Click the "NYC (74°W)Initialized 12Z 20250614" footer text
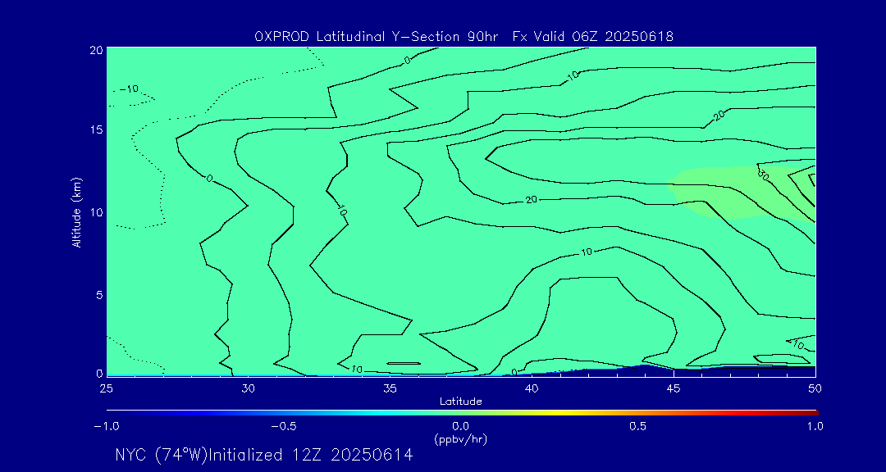886x472 pixels. tap(264, 455)
